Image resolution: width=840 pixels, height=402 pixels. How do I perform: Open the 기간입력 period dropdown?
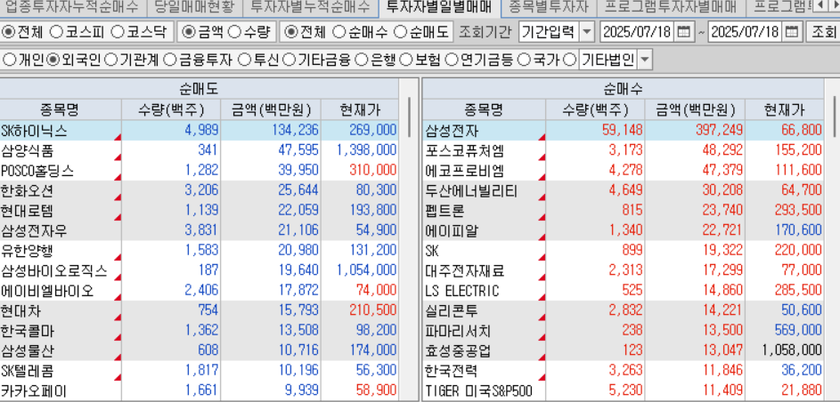pos(588,33)
